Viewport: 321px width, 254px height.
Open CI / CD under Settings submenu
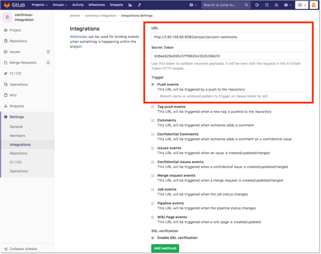[x=16, y=162]
